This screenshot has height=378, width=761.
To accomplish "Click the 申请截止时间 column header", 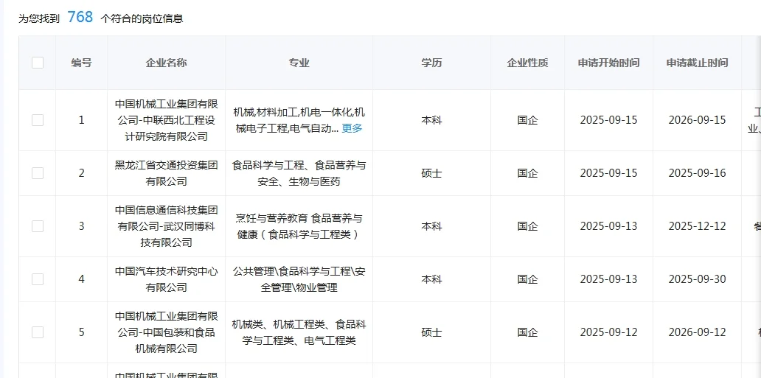I will 697,63.
